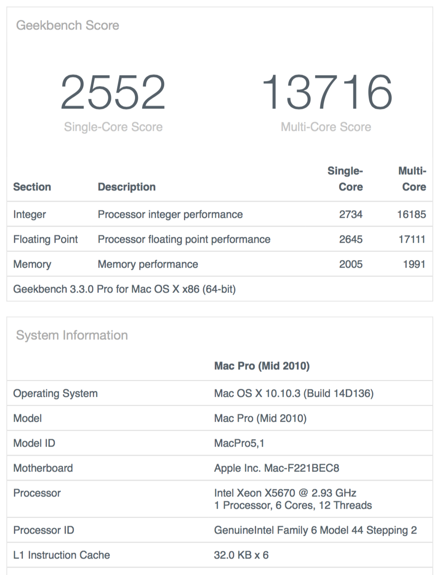Click the Description column header
This screenshot has width=442, height=575.
[x=127, y=187]
